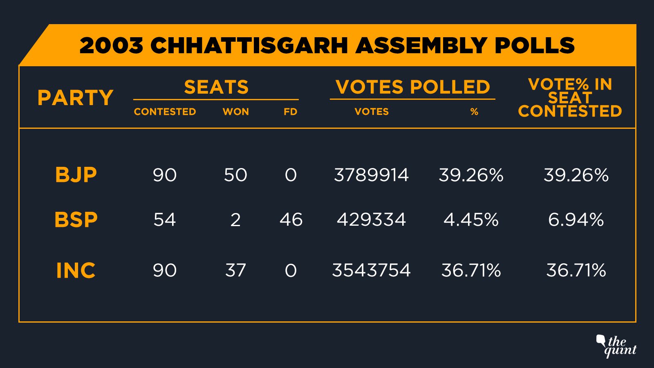Click the VOTES sub-header label

372,112
